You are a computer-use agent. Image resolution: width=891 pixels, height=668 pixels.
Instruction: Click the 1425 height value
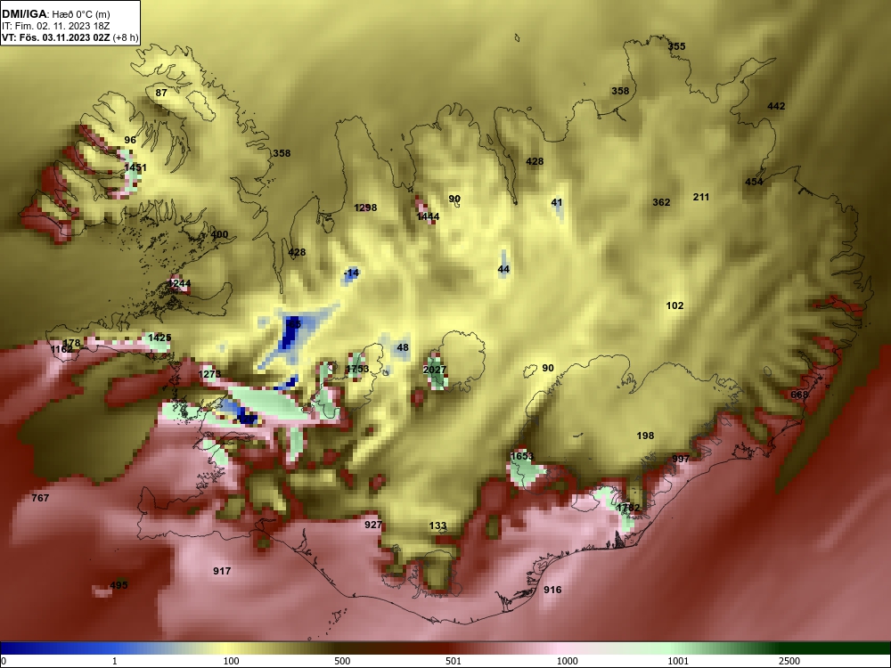pos(159,338)
